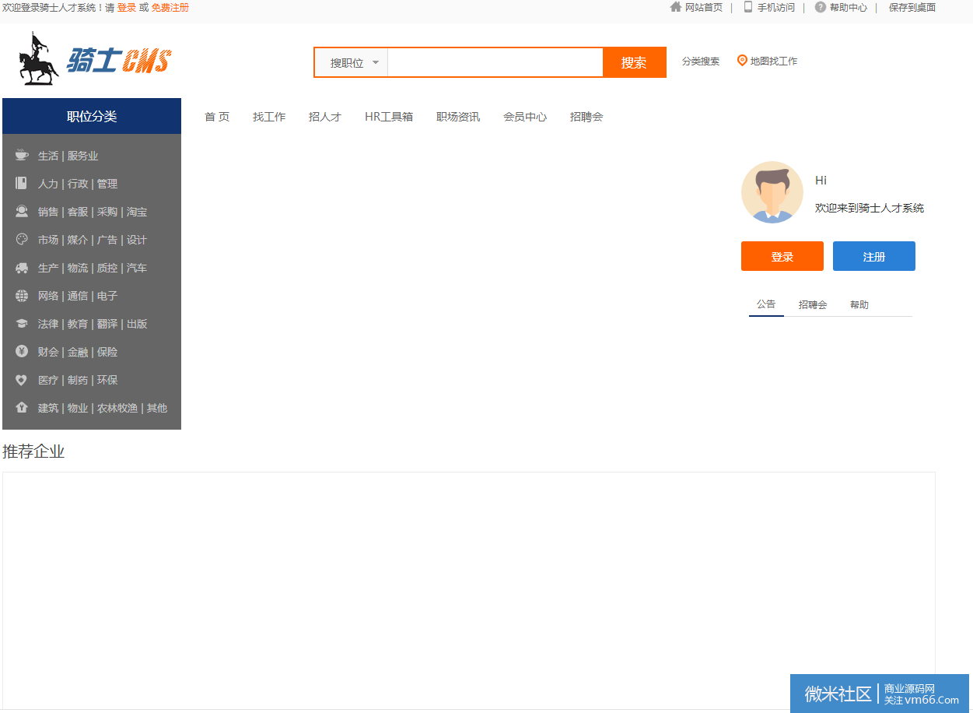
Task: Click the headset person icon beside 销售
Action: click(22, 211)
